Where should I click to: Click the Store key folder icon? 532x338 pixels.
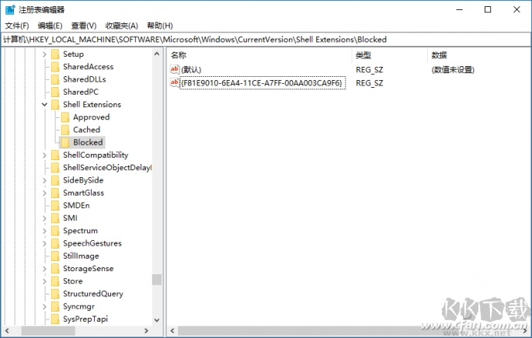[x=55, y=281]
